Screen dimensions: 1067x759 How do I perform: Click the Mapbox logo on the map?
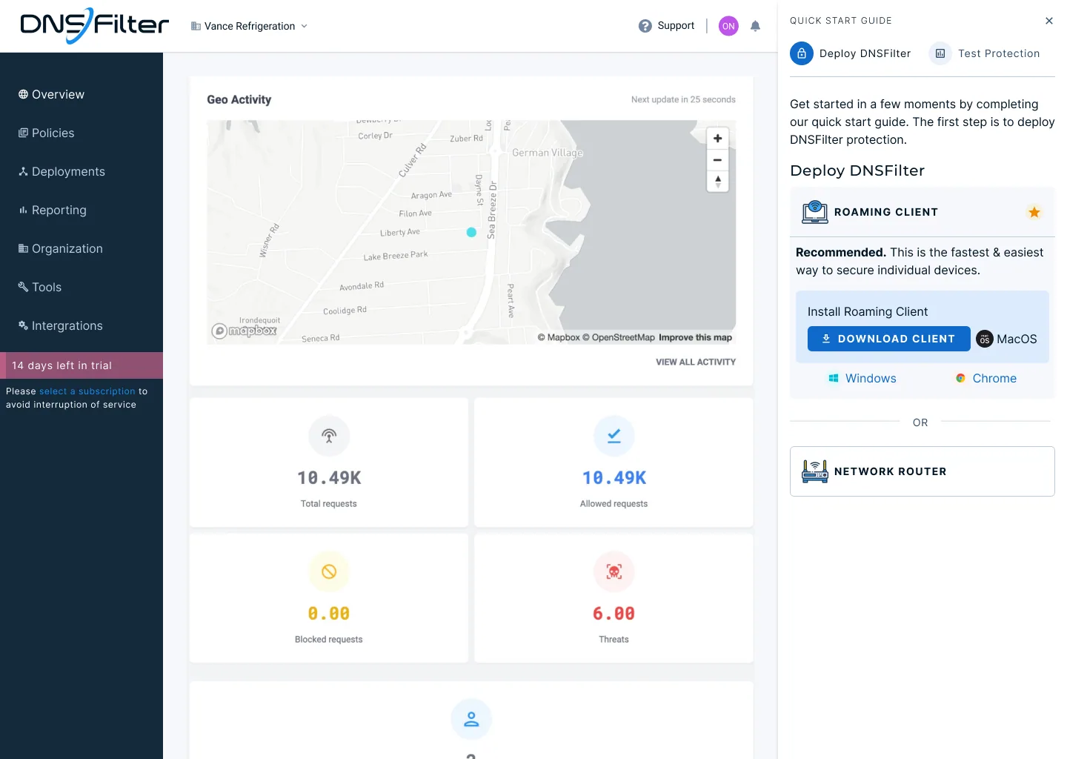click(x=245, y=331)
